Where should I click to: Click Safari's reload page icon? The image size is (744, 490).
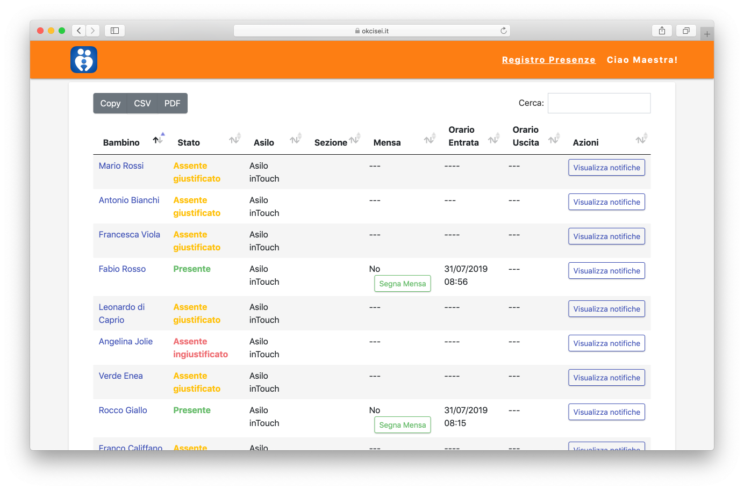click(504, 31)
